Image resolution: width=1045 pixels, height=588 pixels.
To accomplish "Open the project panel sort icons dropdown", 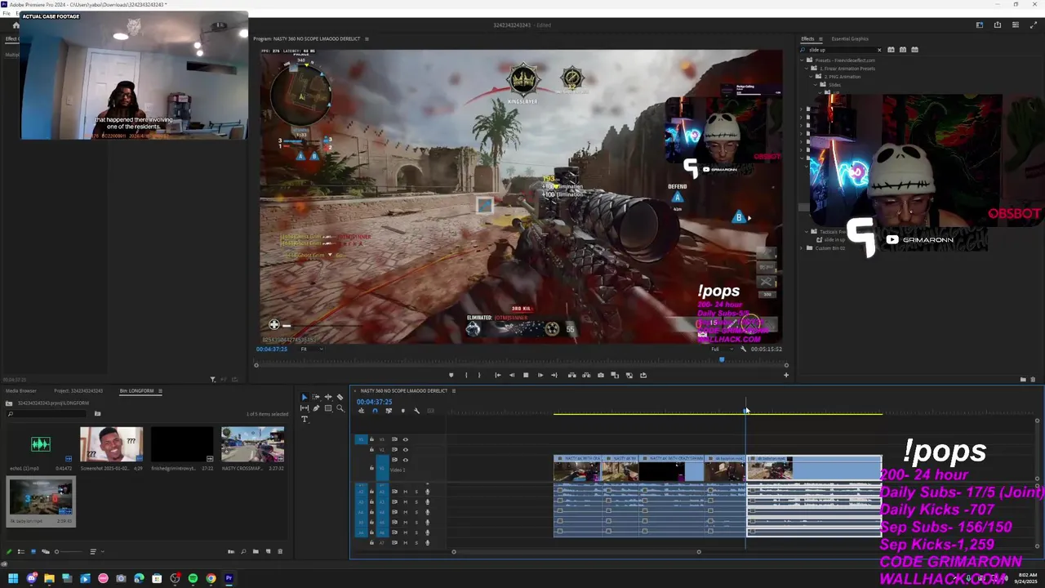I will (x=96, y=551).
